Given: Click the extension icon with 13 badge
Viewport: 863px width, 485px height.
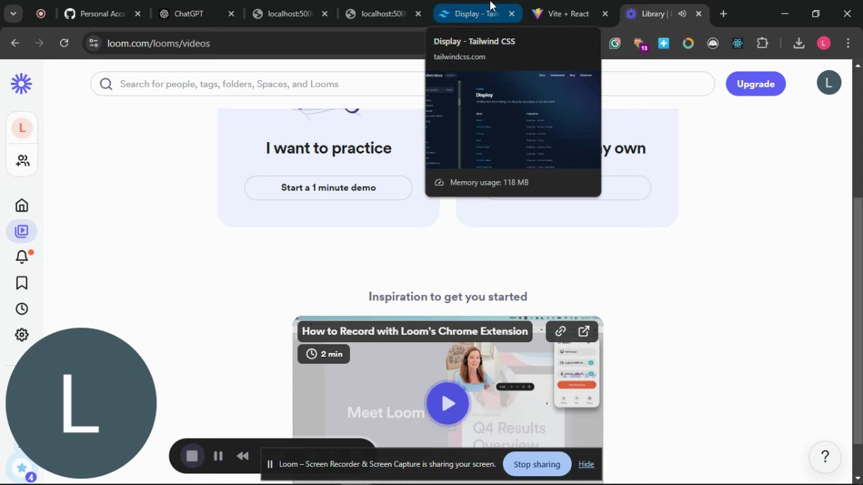Looking at the screenshot, I should click(639, 44).
